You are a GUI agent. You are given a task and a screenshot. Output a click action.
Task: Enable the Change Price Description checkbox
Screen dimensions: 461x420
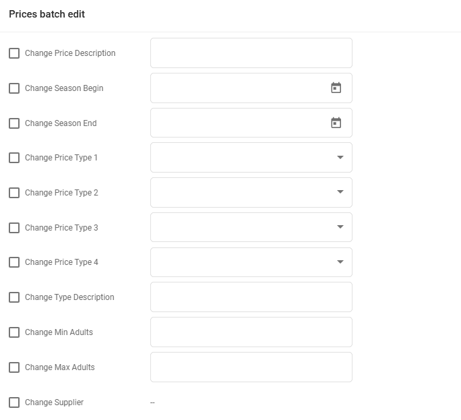(14, 53)
